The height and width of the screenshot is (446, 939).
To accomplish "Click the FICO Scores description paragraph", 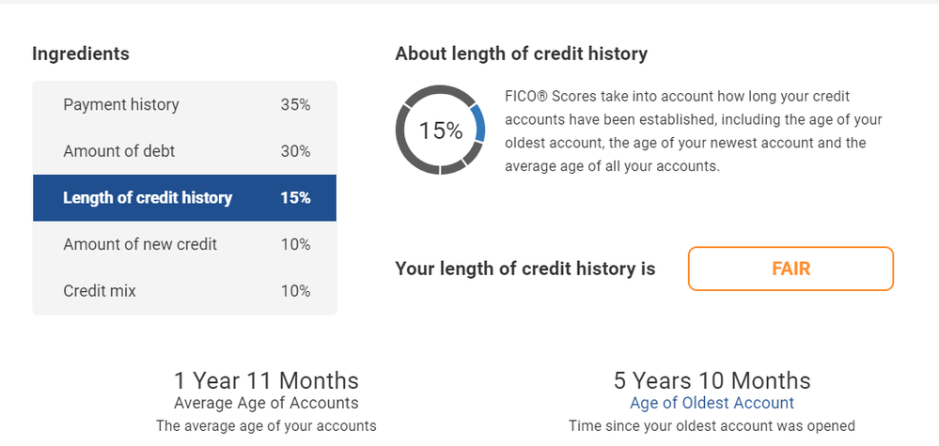I will 694,131.
